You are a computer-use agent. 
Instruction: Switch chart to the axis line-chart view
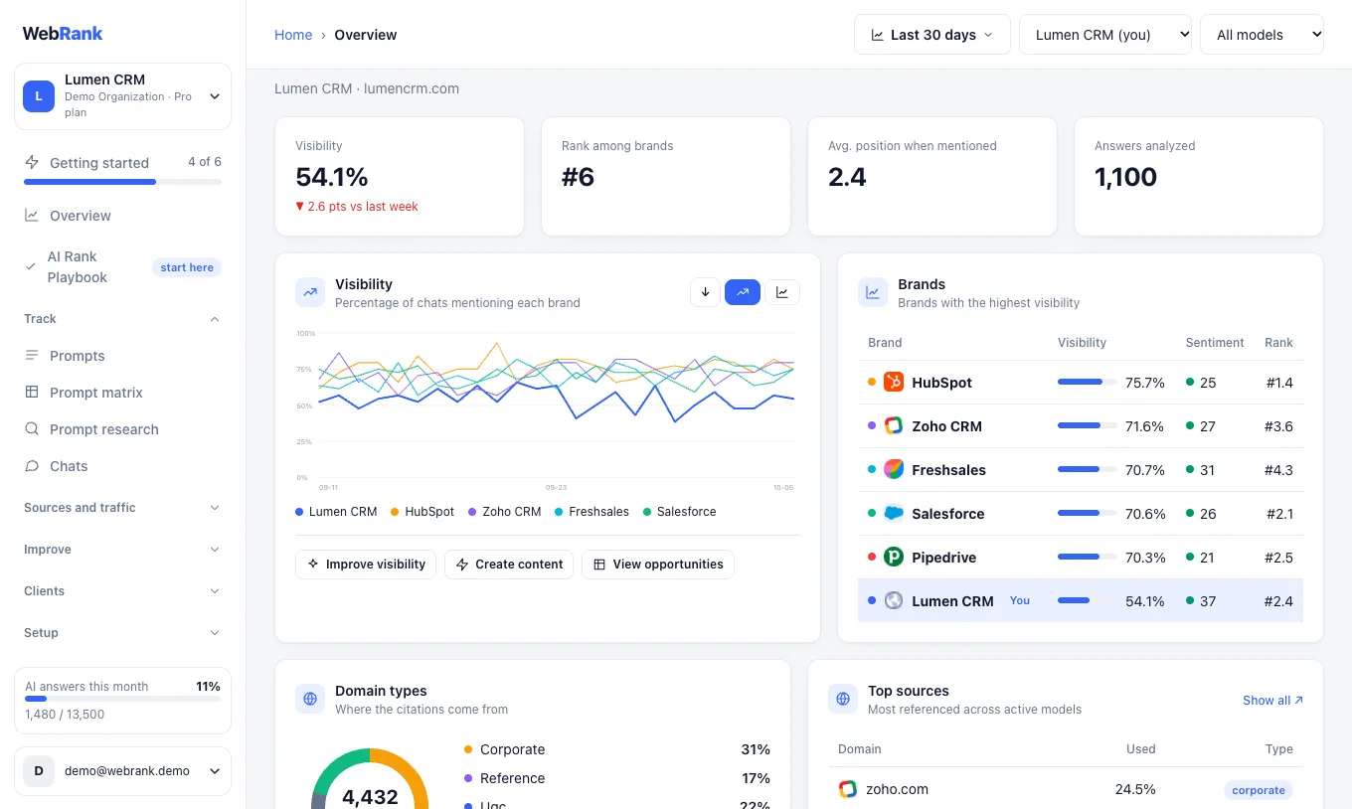coord(782,292)
